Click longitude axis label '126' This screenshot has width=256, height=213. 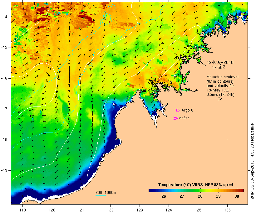[x=227, y=210]
